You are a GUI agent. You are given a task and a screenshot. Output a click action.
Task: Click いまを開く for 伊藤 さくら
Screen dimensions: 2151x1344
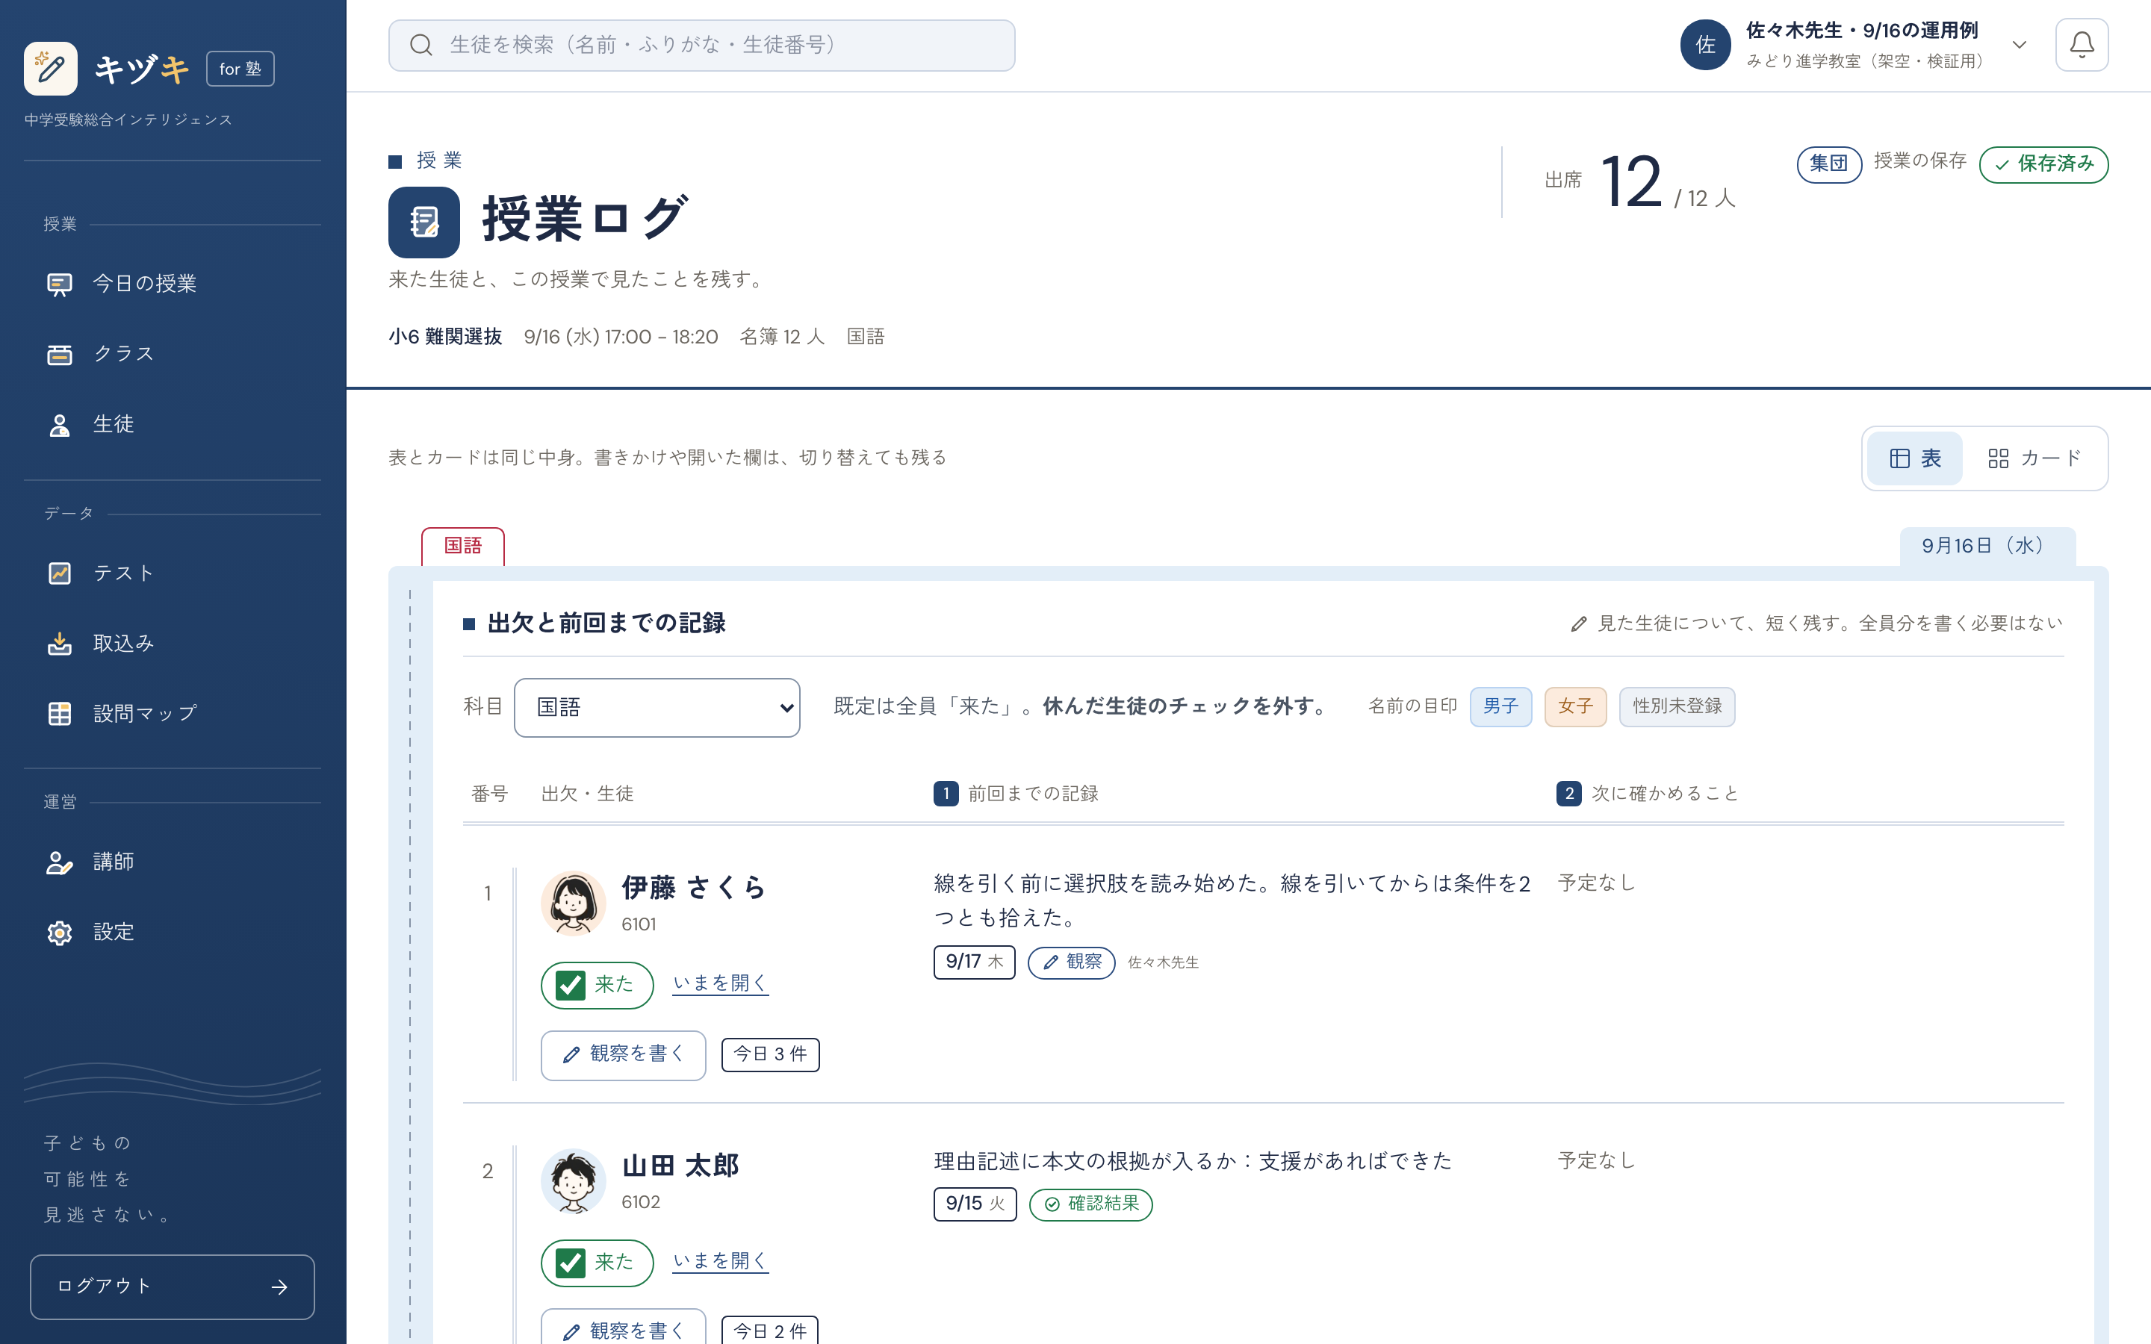[720, 983]
